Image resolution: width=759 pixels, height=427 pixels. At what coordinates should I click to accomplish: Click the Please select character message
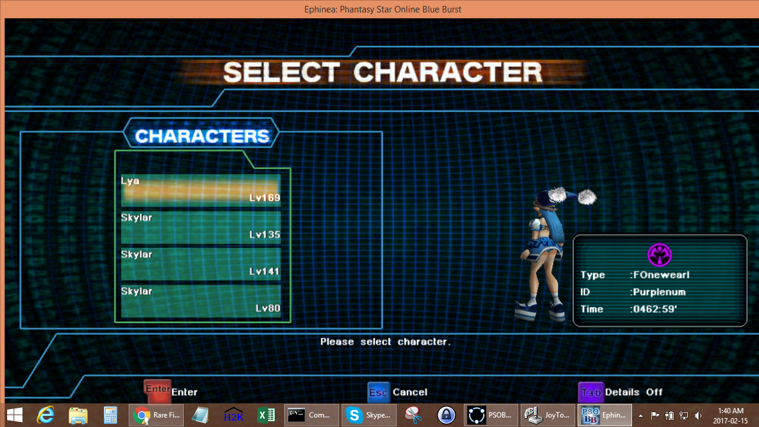[385, 342]
